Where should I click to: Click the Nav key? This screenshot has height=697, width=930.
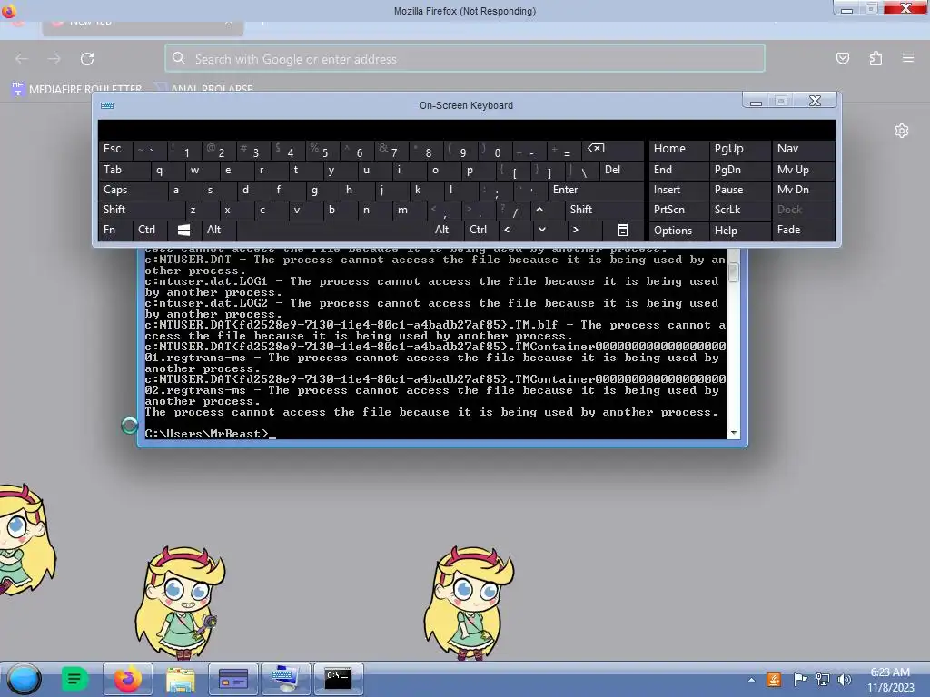tap(803, 150)
